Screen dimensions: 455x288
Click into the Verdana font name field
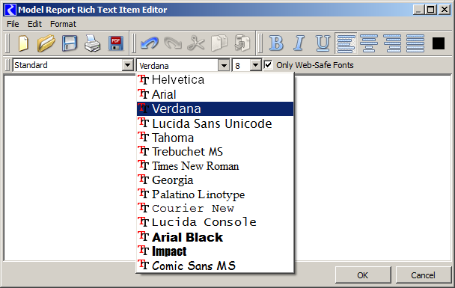(177, 66)
